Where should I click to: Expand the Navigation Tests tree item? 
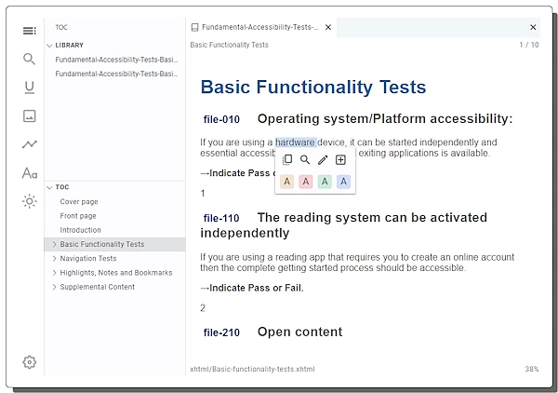click(x=54, y=259)
